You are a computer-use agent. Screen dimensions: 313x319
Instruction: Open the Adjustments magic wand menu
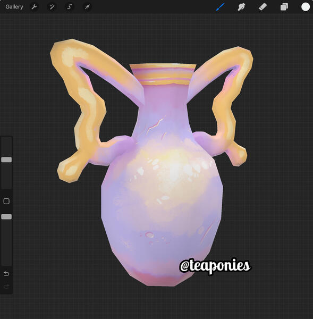52,7
